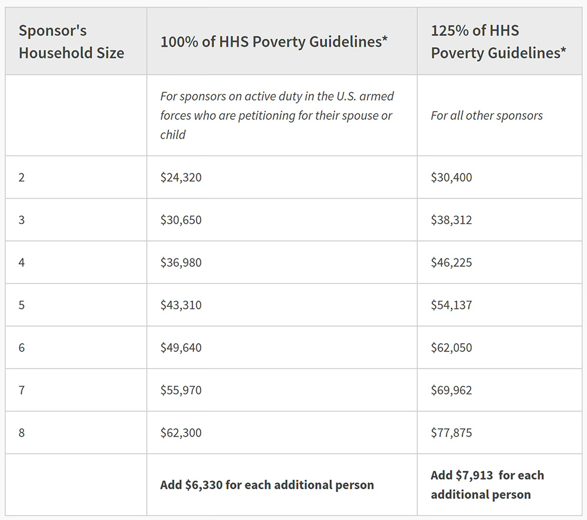The image size is (587, 520).
Task: Click the "100% of HHS Poverty Guidelines*" header
Action: coord(274,42)
